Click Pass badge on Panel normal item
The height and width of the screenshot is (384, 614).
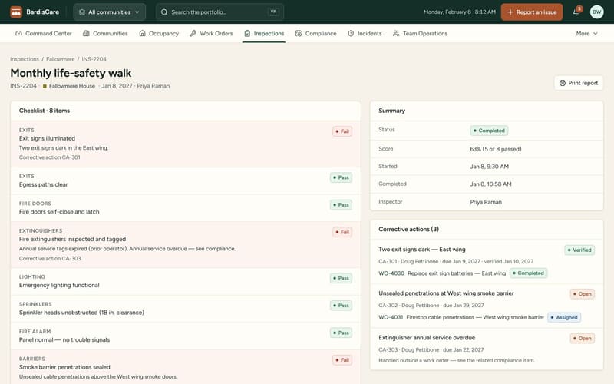pyautogui.click(x=341, y=333)
